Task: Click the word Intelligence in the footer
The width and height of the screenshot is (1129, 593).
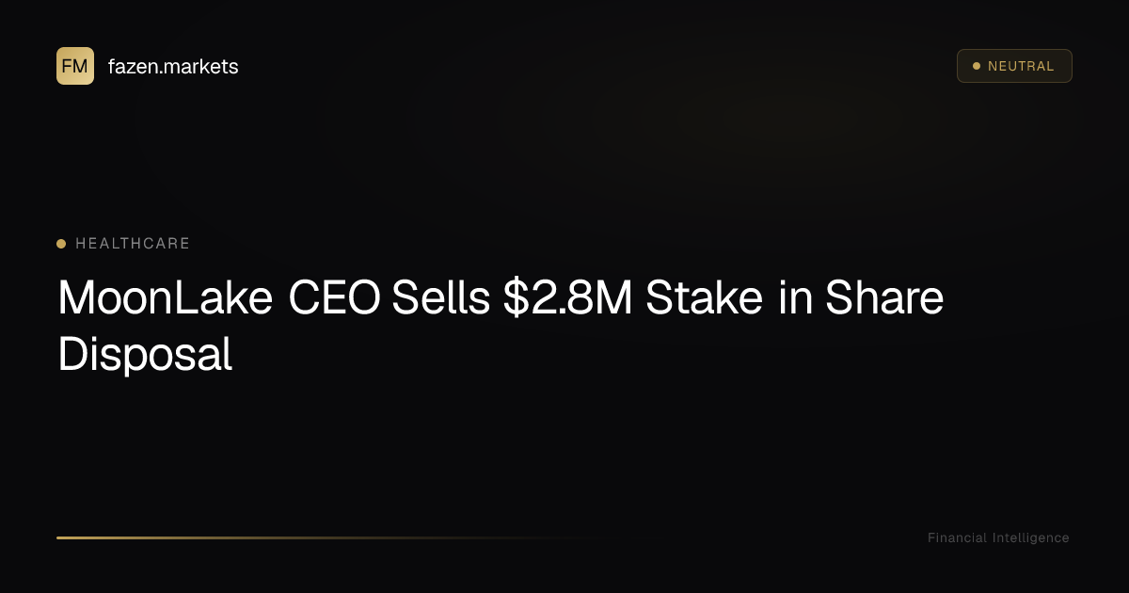Action: [1031, 537]
